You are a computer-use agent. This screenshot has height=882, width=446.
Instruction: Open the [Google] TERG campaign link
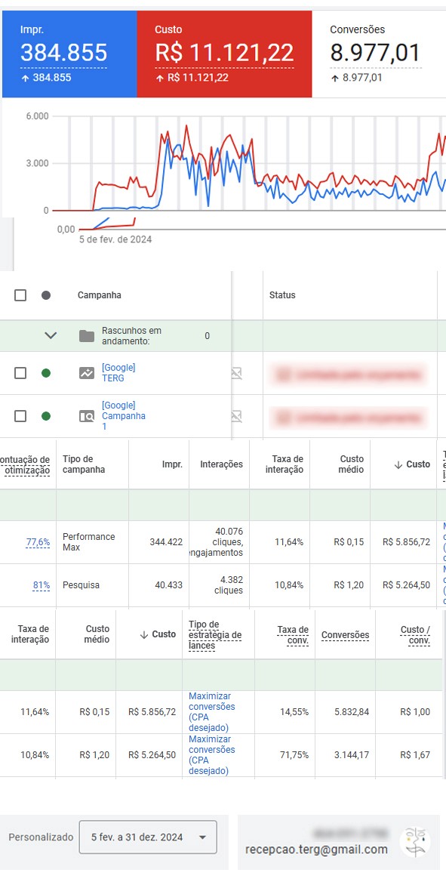118,373
